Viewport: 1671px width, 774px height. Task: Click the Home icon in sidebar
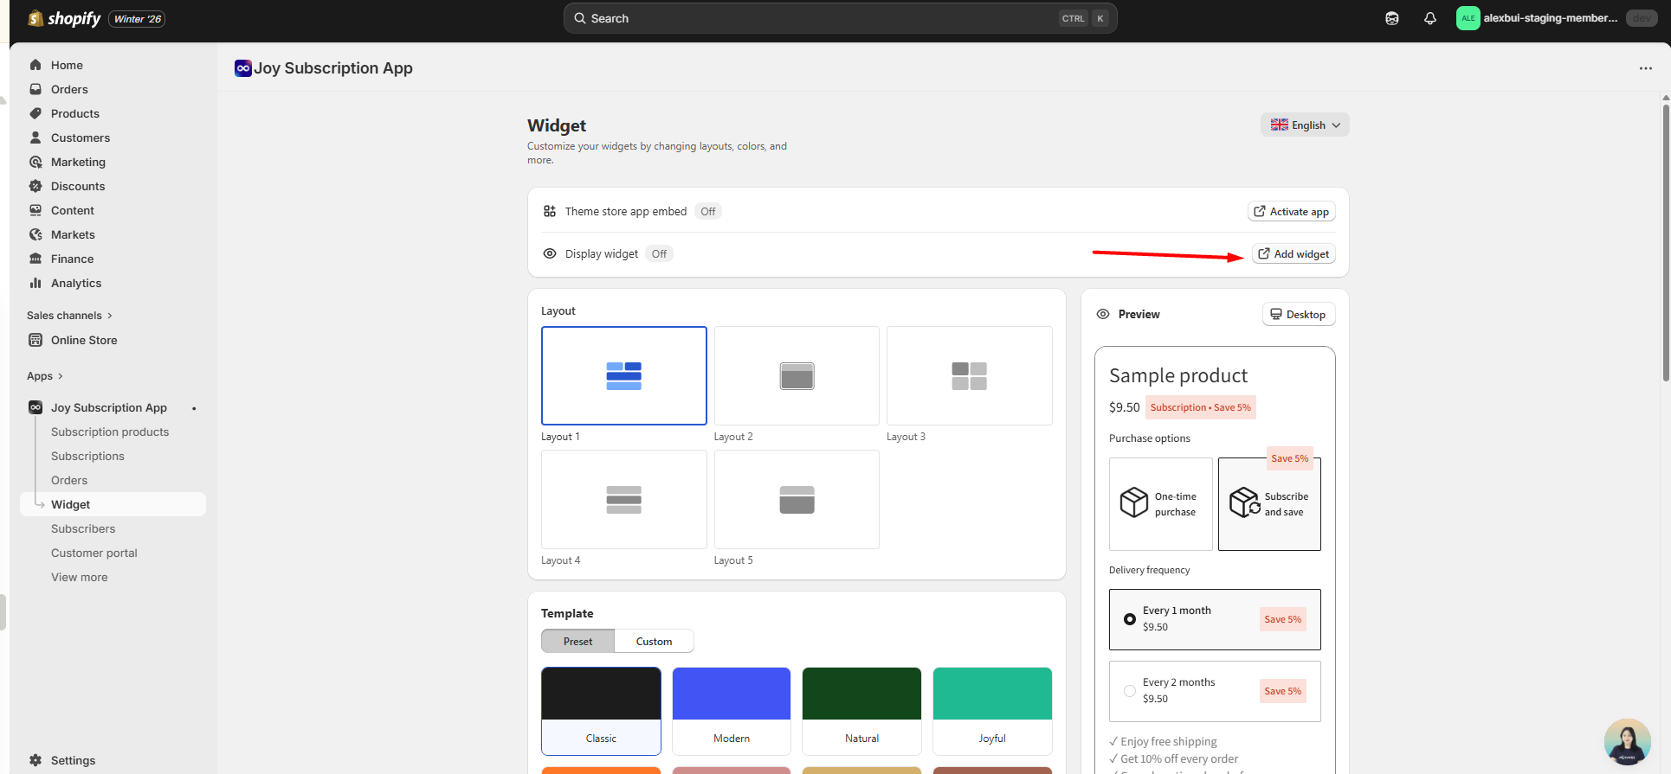tap(35, 65)
